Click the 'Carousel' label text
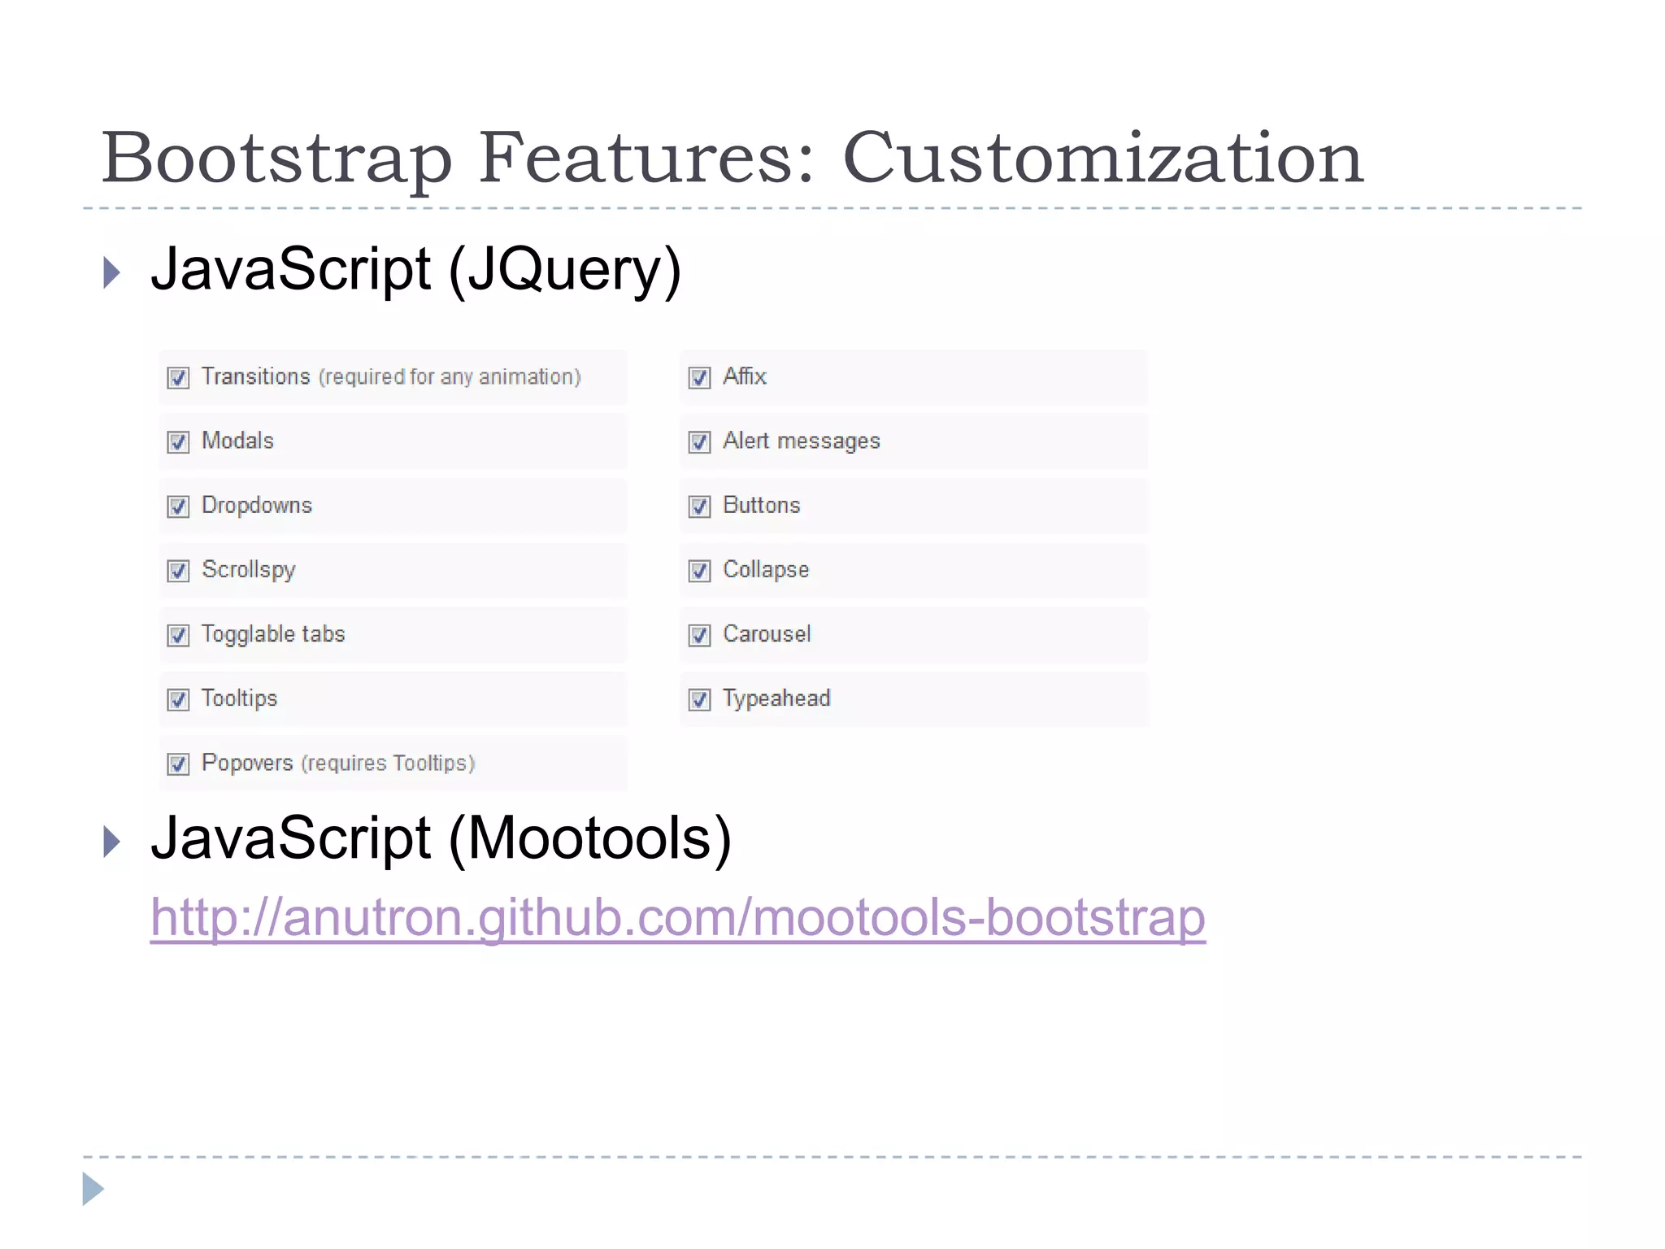The image size is (1665, 1249). (767, 634)
